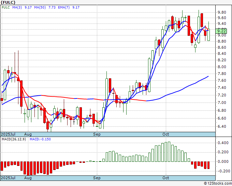
Task: Click the 8.00 price axis label
Action: coord(222,67)
